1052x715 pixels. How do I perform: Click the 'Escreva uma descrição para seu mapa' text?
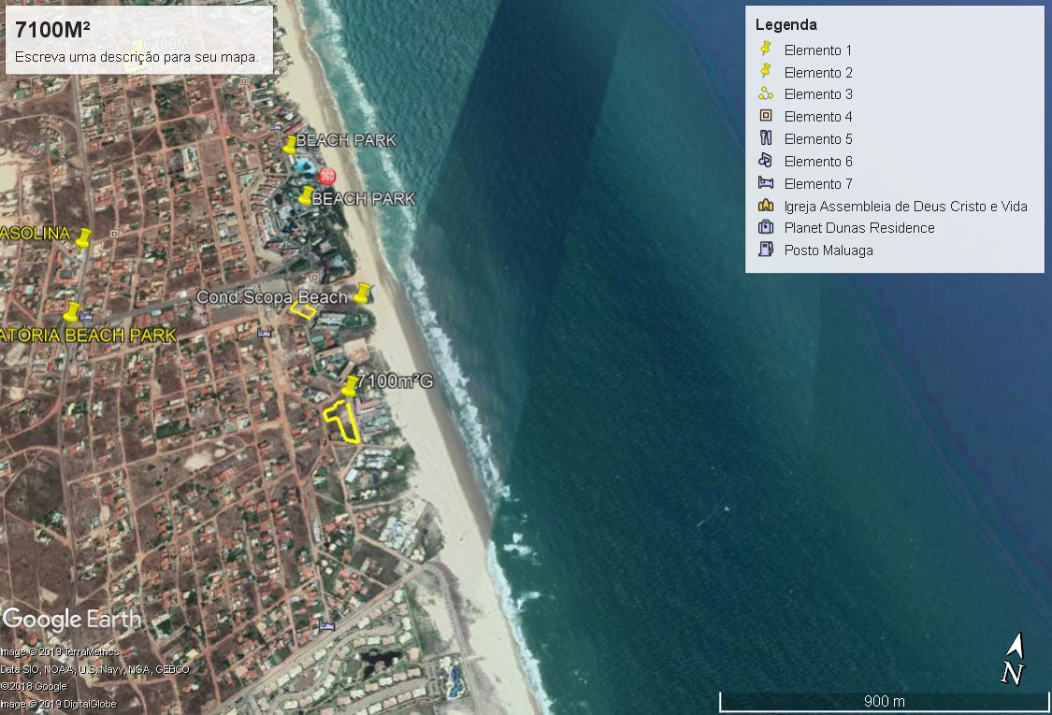(137, 56)
